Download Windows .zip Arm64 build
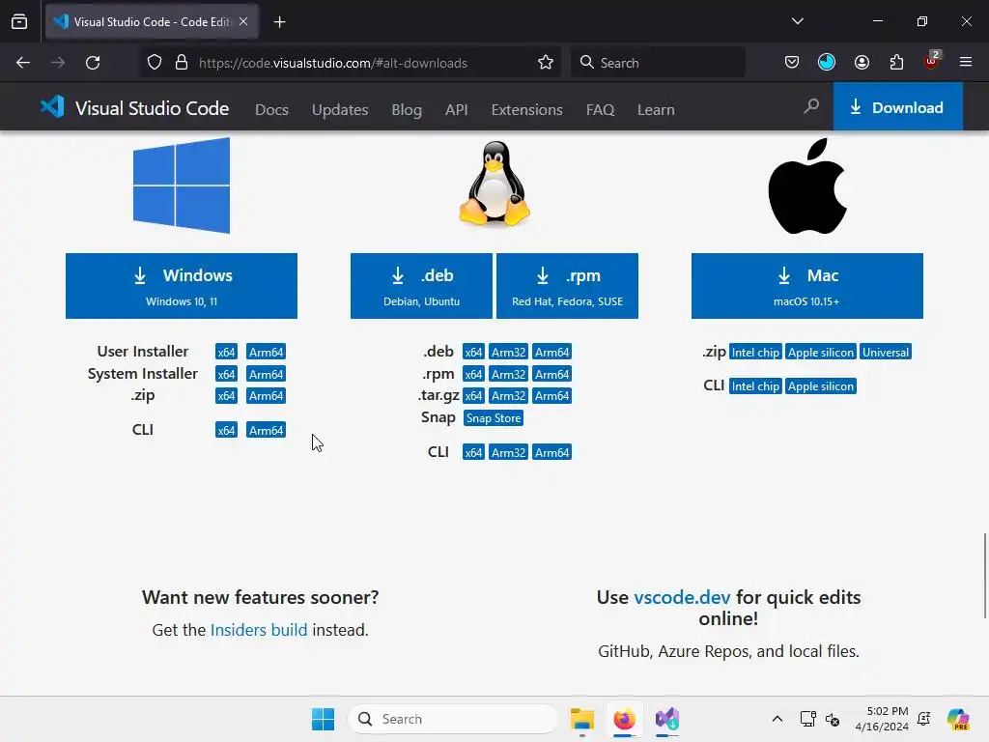The image size is (989, 742). click(x=267, y=395)
